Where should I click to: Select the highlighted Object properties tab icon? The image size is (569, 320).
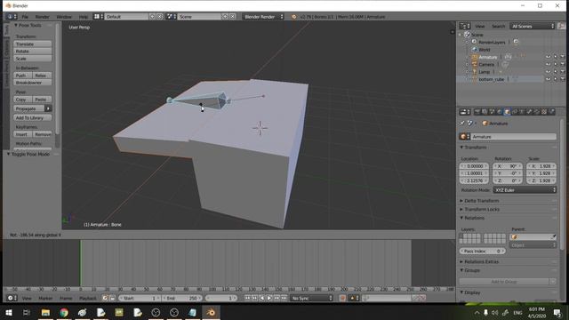(508, 112)
